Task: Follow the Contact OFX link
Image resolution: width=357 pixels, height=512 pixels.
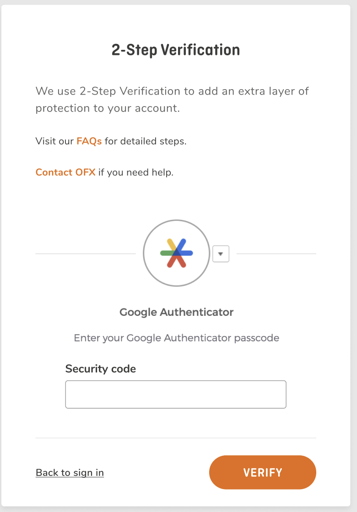Action: point(65,172)
